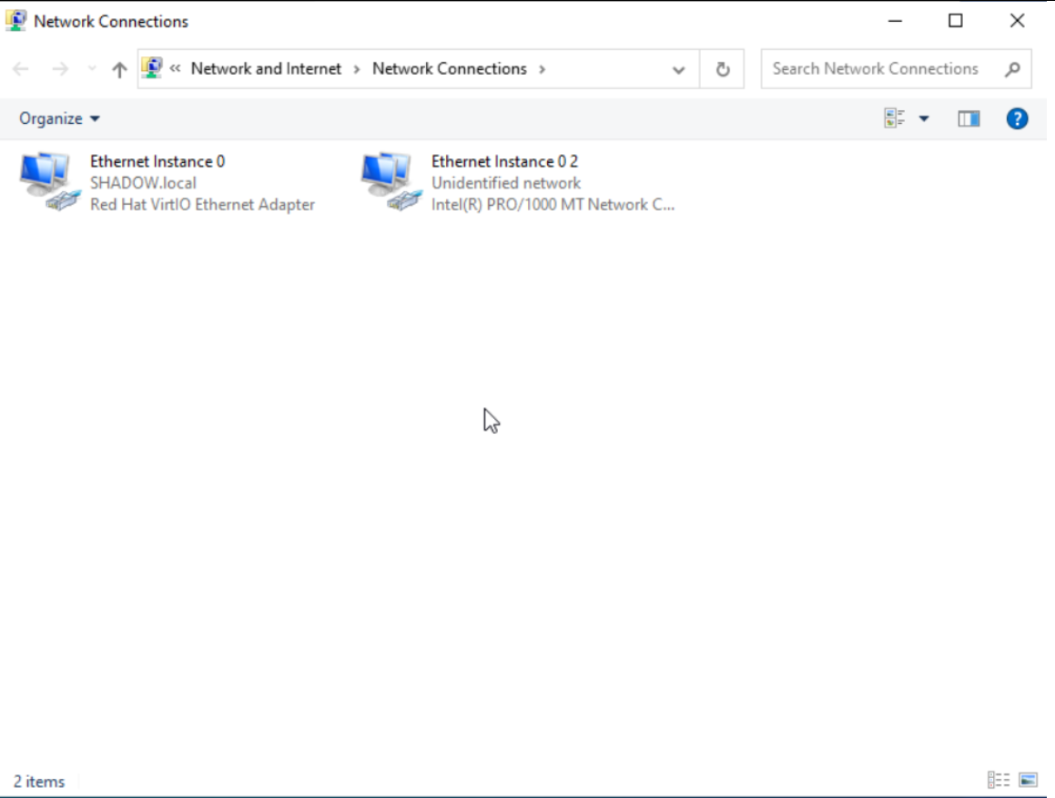Click the Refresh button beside address bar

click(x=723, y=69)
